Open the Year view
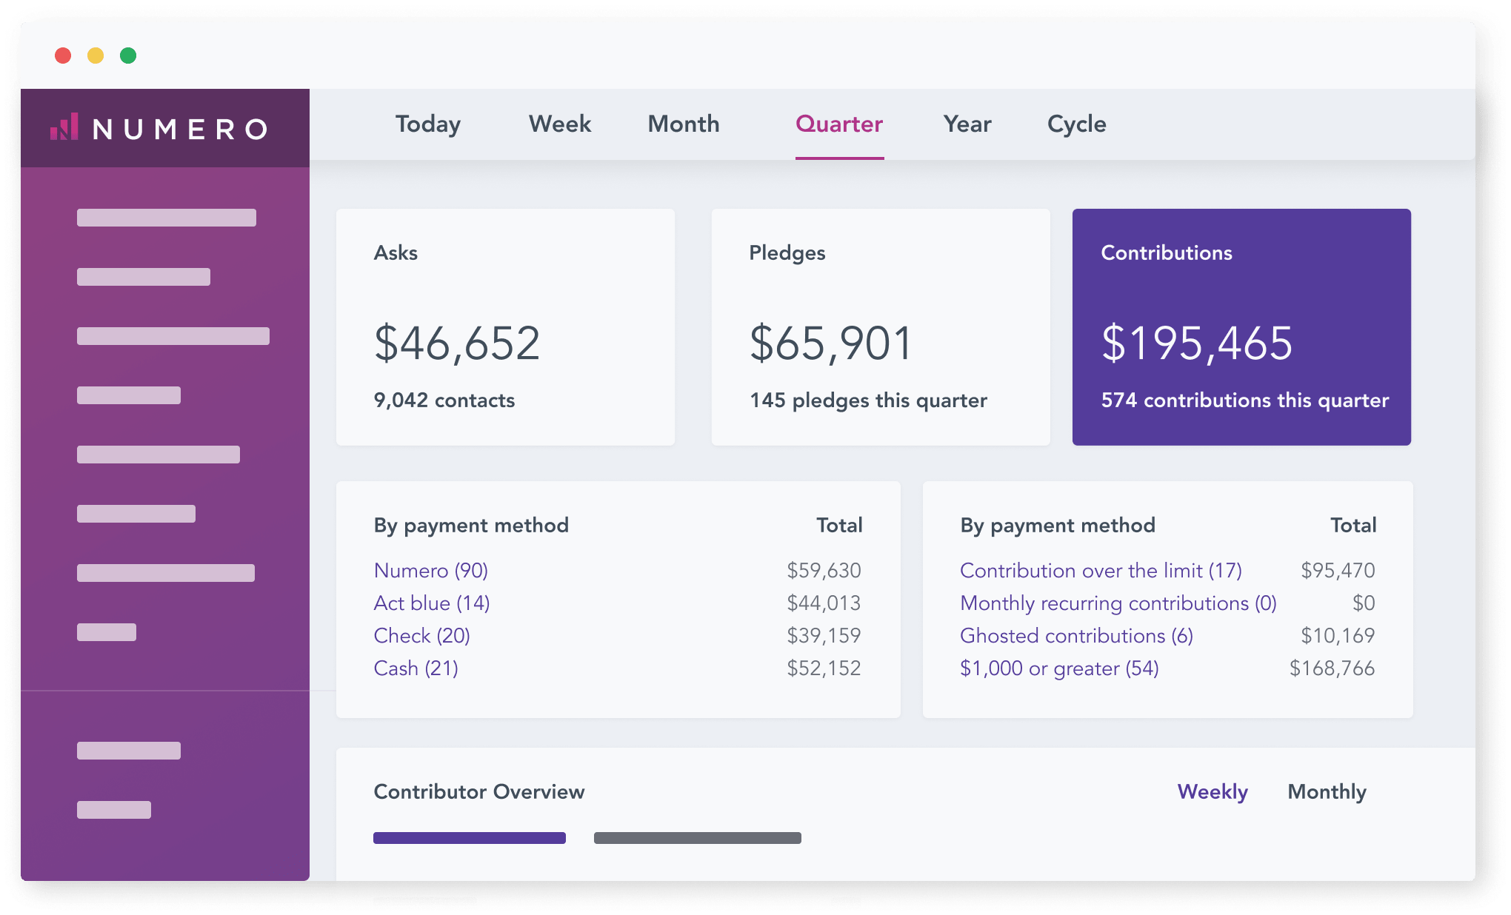This screenshot has height=915, width=1511. pos(967,124)
